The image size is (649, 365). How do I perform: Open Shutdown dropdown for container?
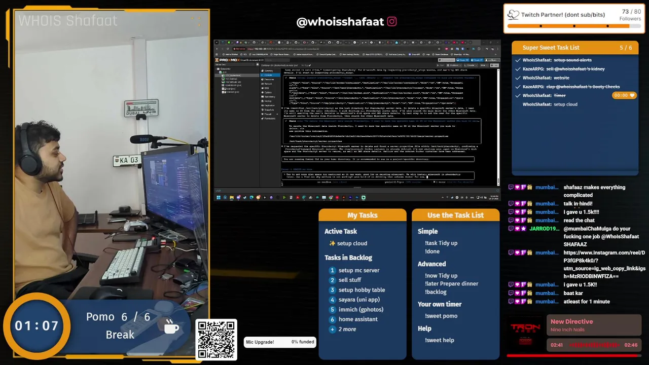point(454,65)
